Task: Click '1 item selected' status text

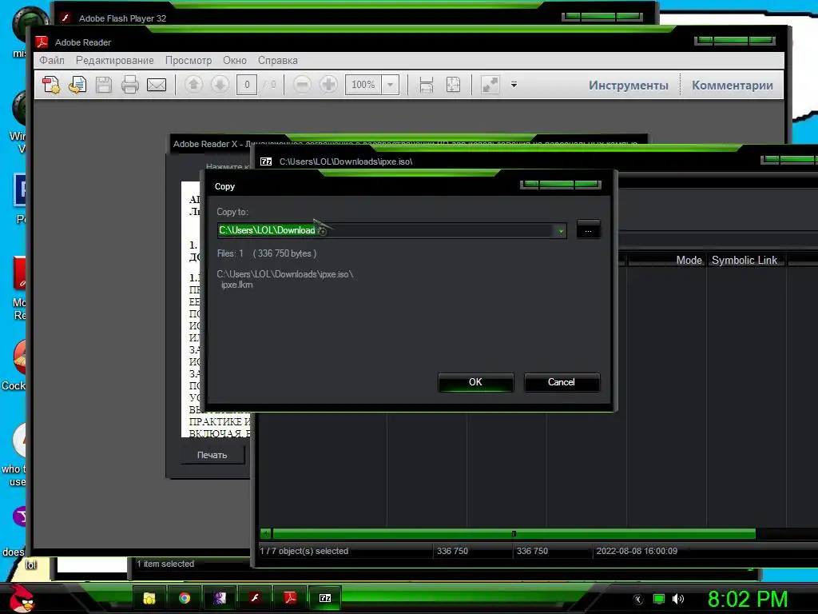Action: (165, 564)
